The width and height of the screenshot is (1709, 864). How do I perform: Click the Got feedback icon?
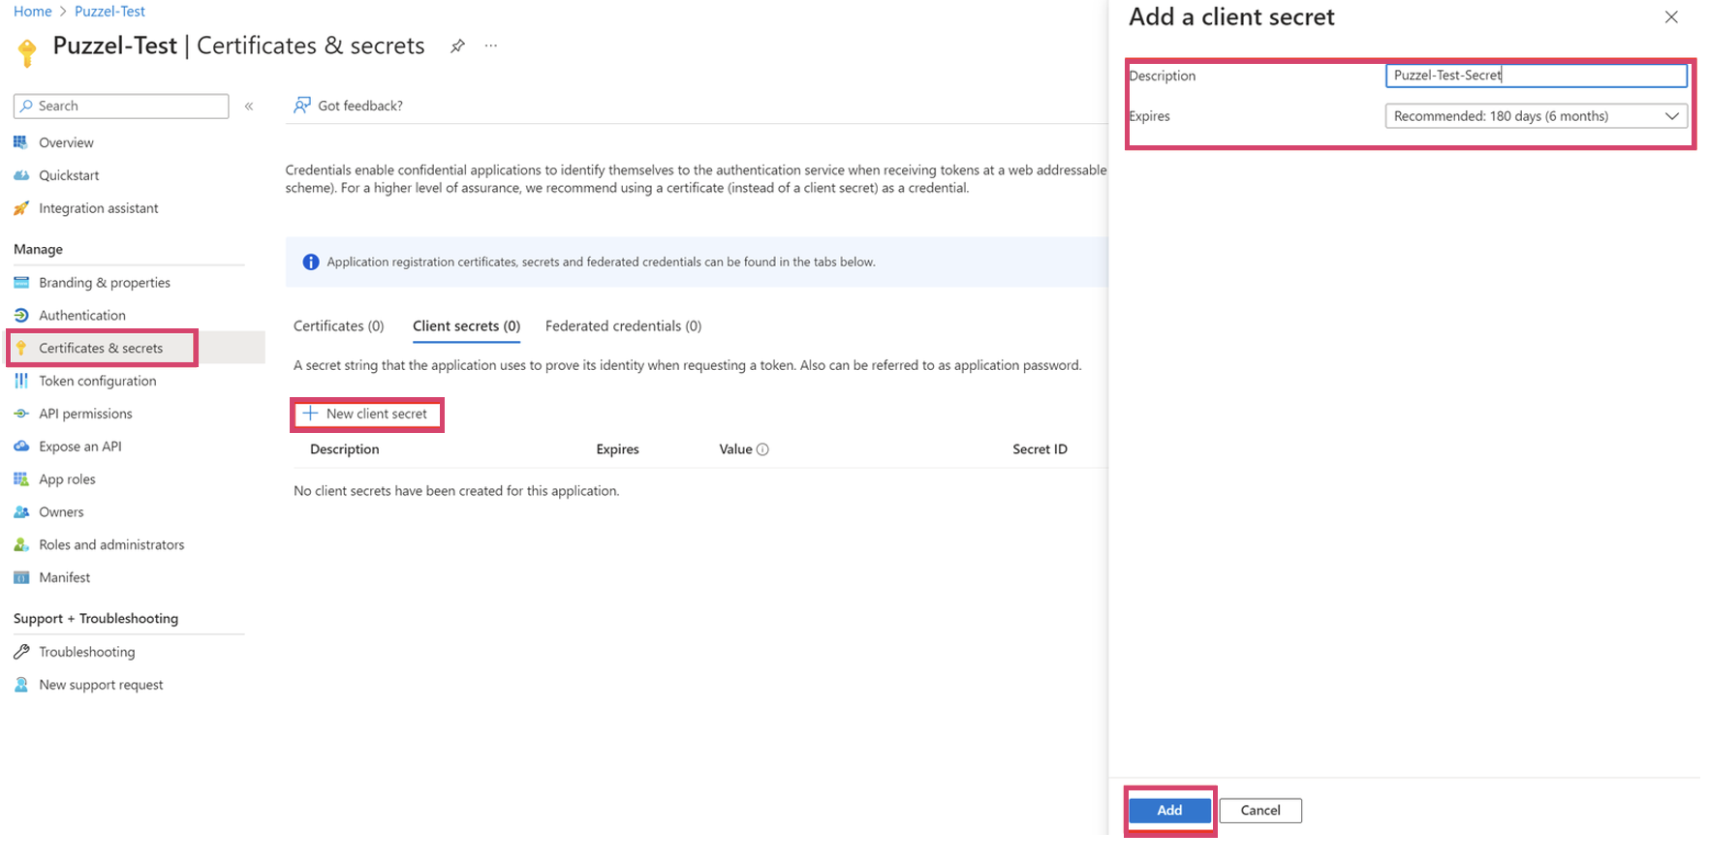pyautogui.click(x=302, y=106)
